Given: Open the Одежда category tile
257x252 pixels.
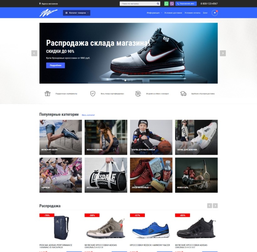Looking at the screenshot, I should click(61, 175).
